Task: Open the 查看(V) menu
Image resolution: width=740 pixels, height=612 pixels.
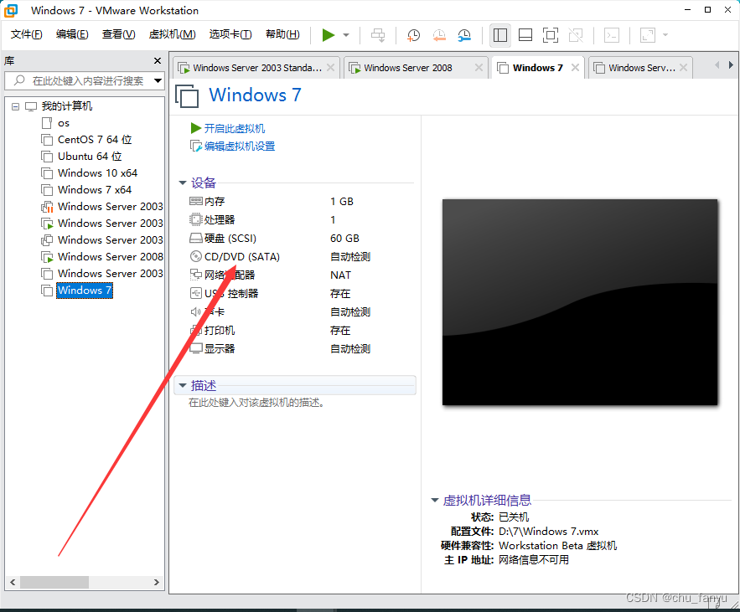Action: (x=118, y=34)
